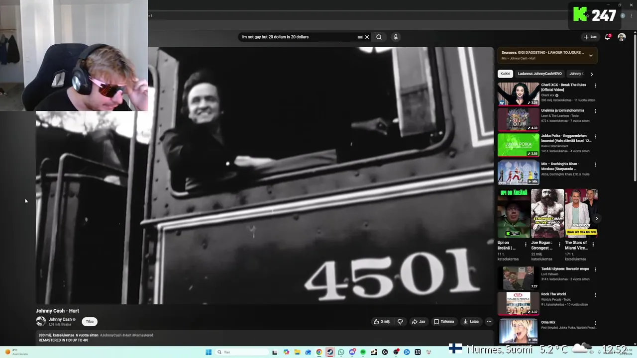Open Task View from the taskbar

275,352
